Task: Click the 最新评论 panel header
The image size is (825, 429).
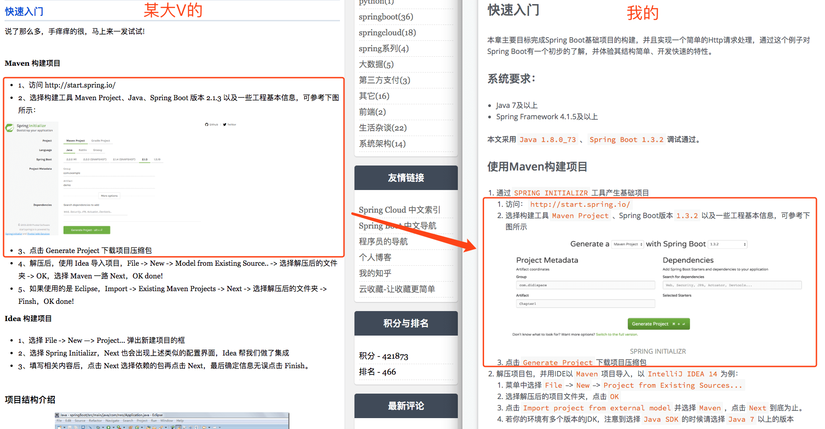Action: [x=406, y=406]
